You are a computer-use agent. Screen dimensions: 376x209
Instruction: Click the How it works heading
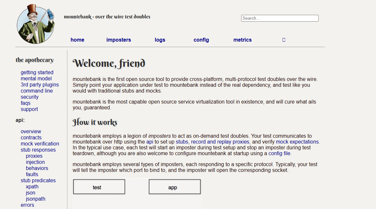[95, 122]
